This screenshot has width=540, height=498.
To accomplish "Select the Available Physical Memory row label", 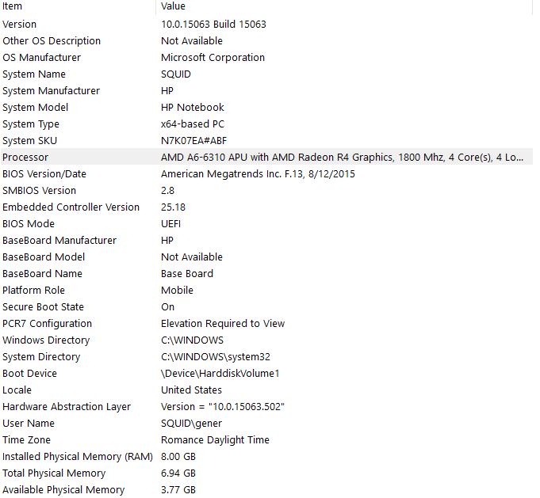I will [x=63, y=490].
